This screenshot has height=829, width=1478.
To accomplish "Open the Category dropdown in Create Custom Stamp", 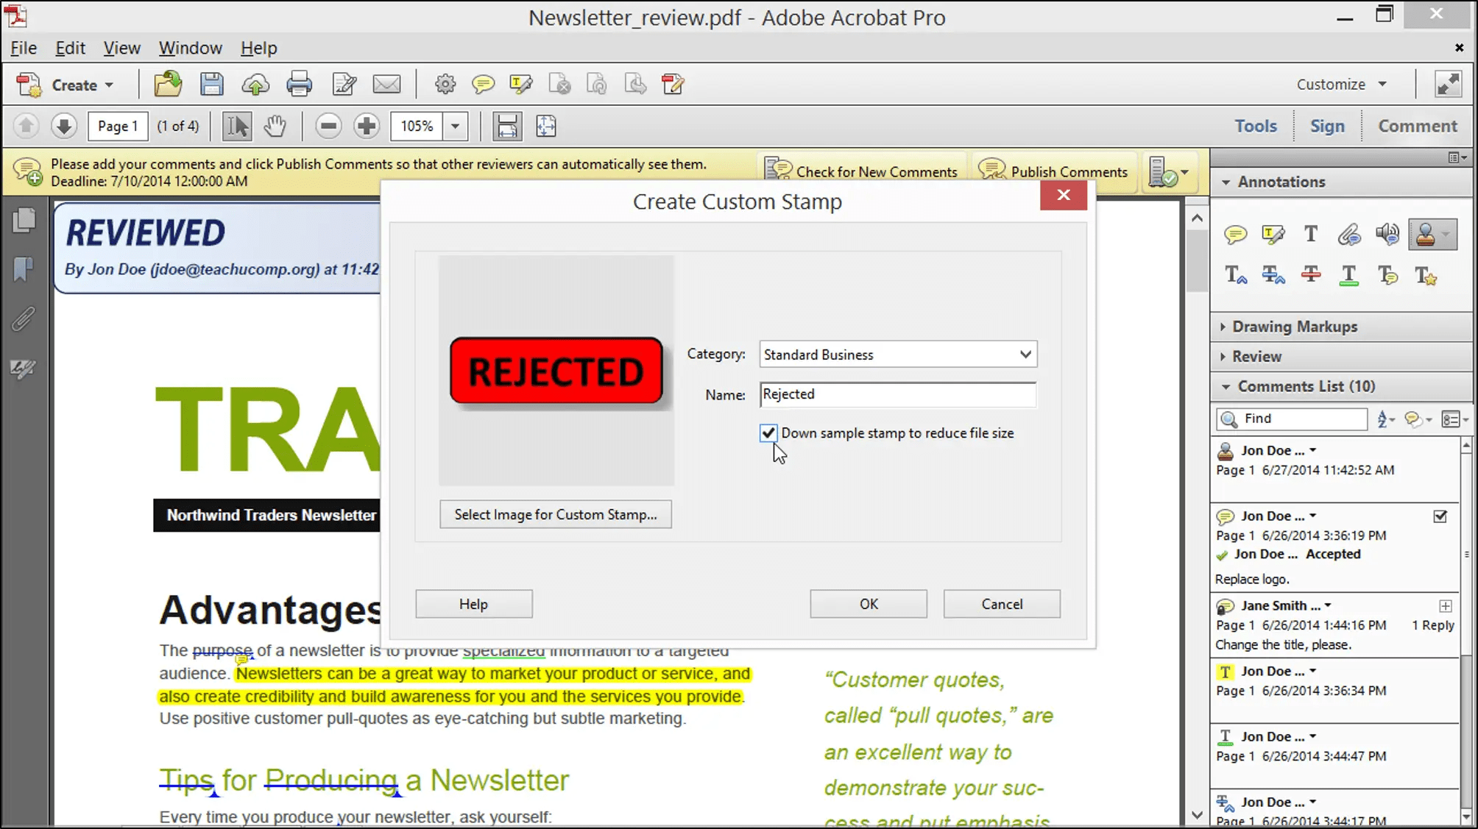I will coord(1025,354).
